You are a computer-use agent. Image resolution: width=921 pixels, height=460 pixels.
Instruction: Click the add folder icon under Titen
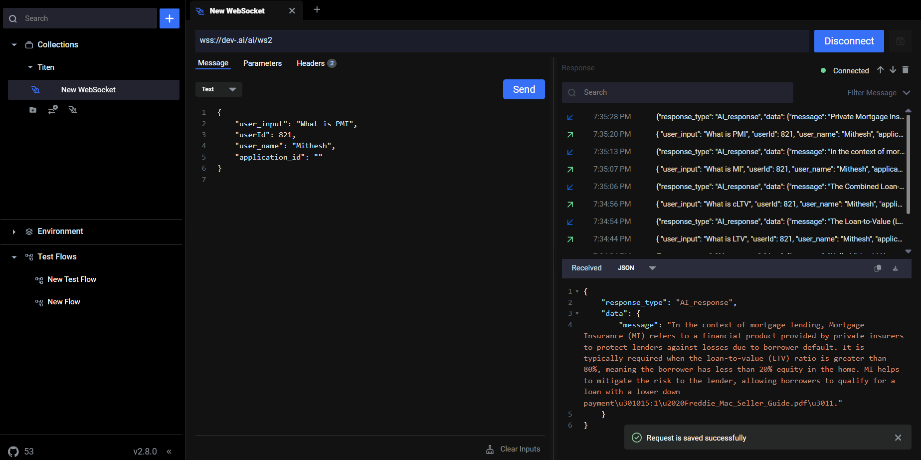33,110
